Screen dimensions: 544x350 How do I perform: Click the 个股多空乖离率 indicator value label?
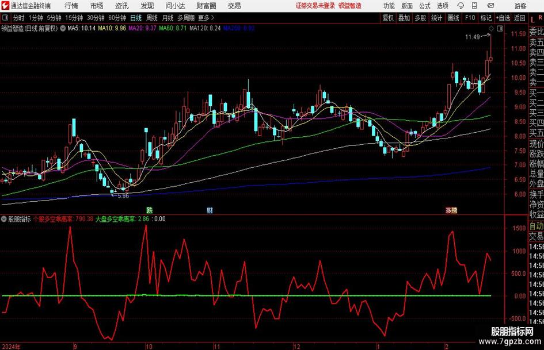[x=63, y=219]
